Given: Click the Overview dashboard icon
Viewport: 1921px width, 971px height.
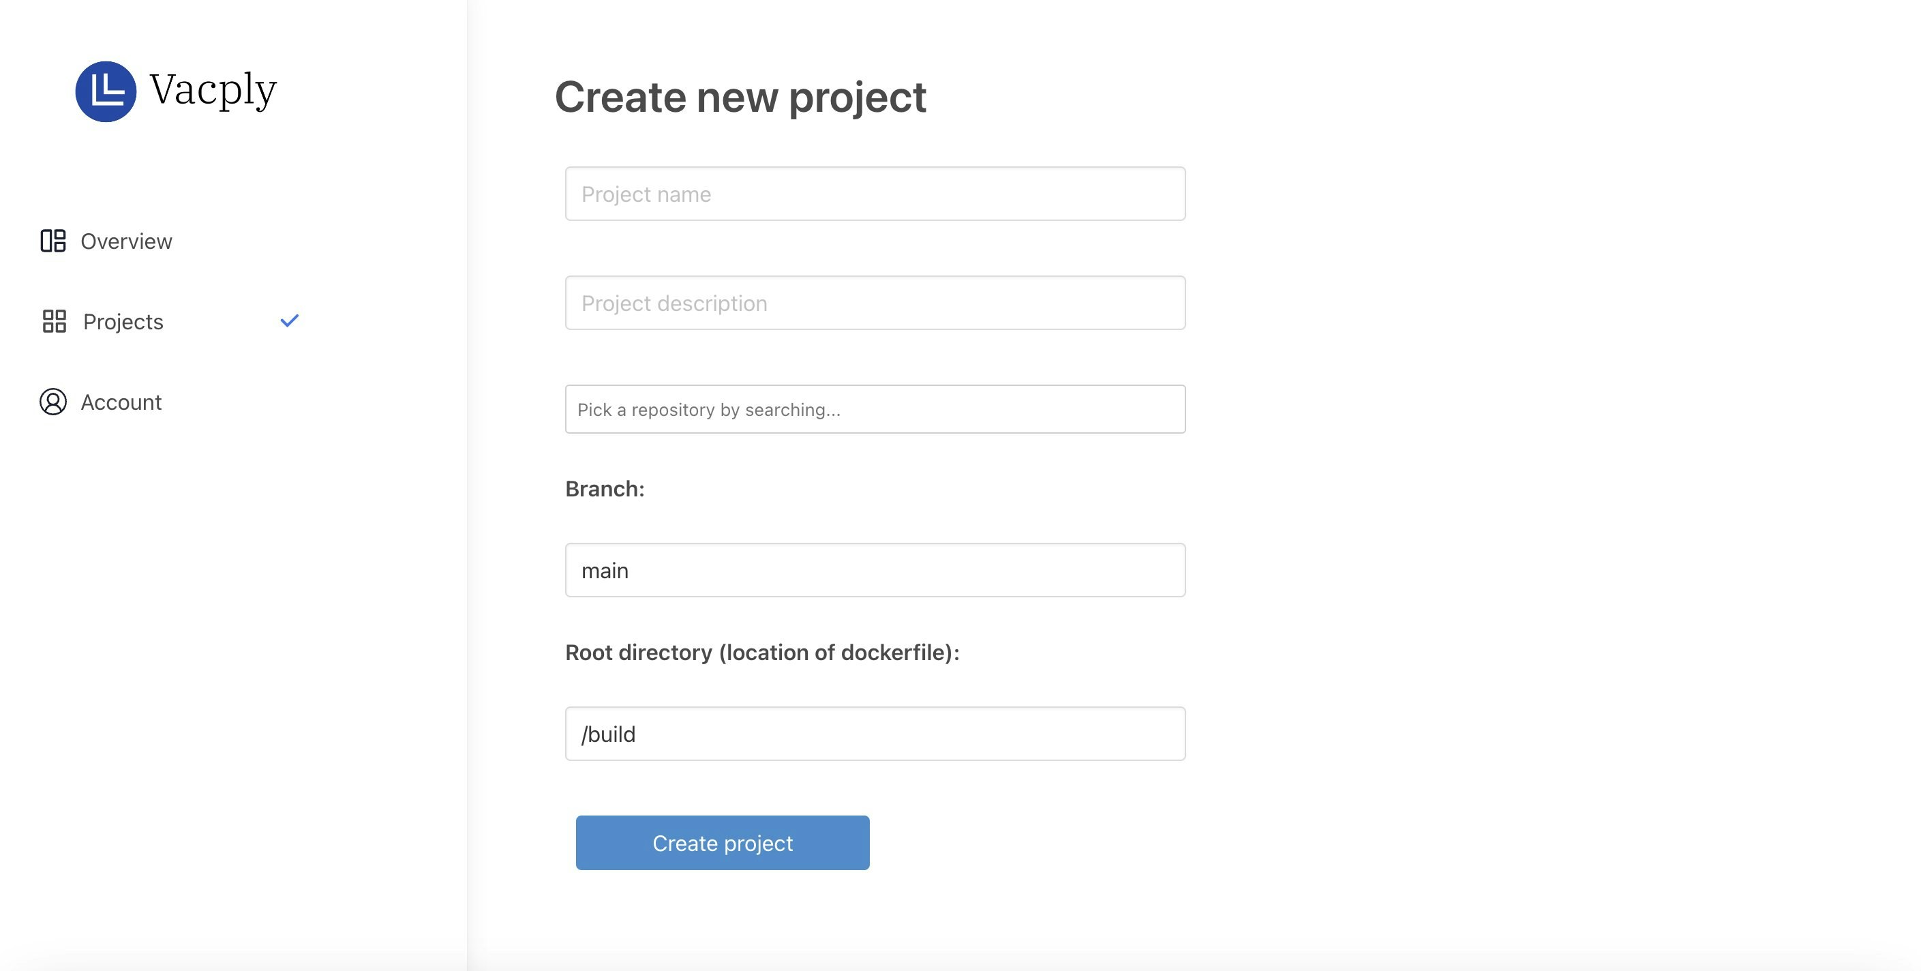Looking at the screenshot, I should 53,241.
